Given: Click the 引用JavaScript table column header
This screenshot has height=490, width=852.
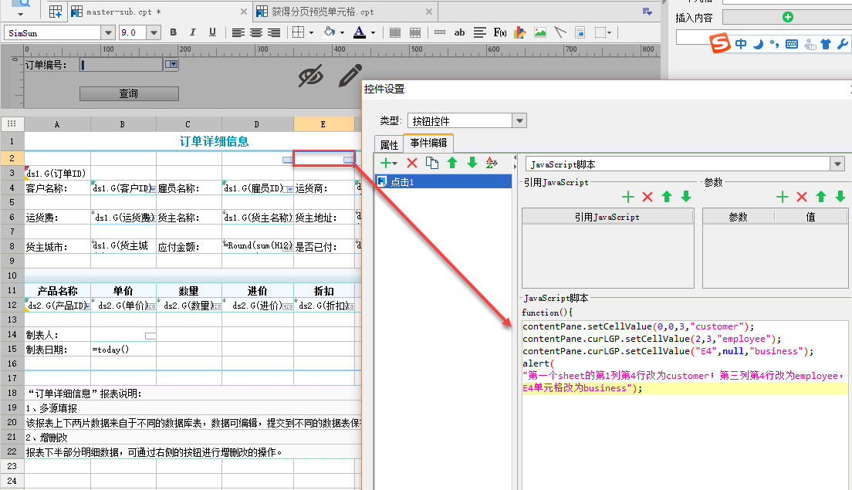Looking at the screenshot, I should pos(607,217).
